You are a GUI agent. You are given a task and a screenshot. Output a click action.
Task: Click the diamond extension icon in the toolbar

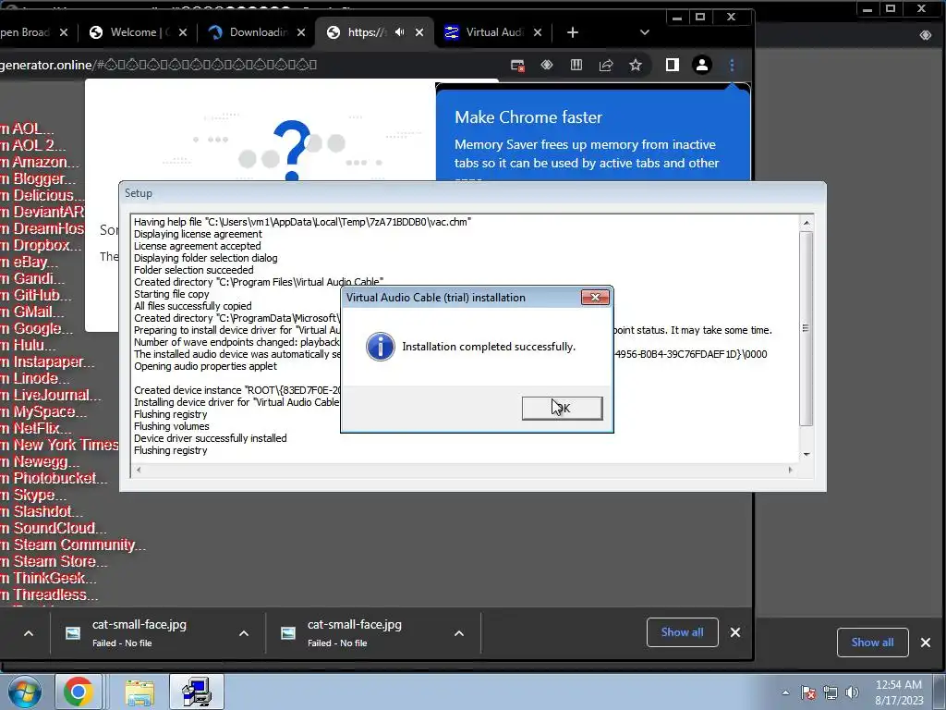(547, 65)
